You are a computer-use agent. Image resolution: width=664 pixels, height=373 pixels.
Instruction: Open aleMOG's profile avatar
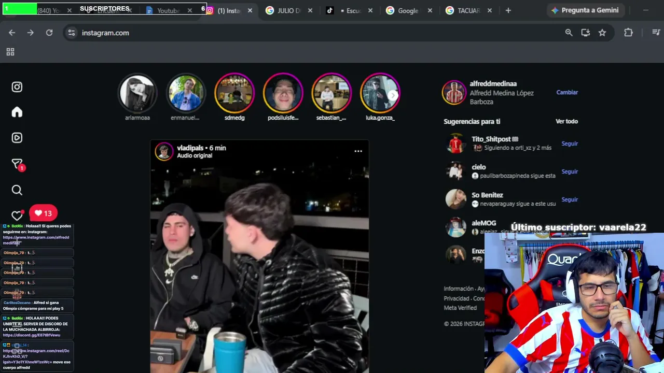click(456, 227)
